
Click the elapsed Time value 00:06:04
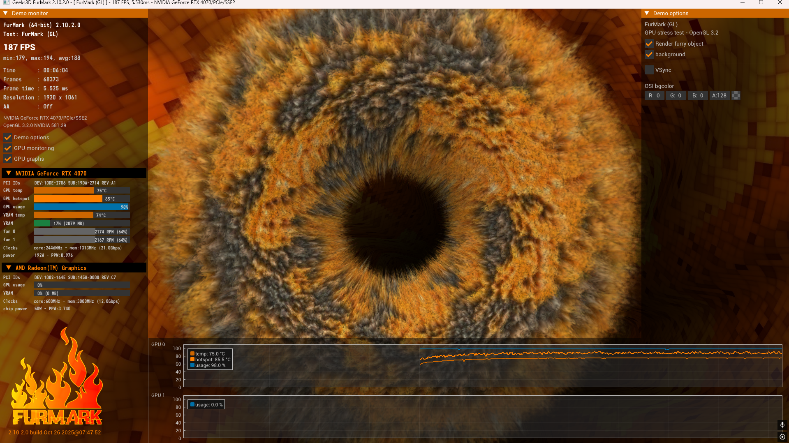[56, 71]
